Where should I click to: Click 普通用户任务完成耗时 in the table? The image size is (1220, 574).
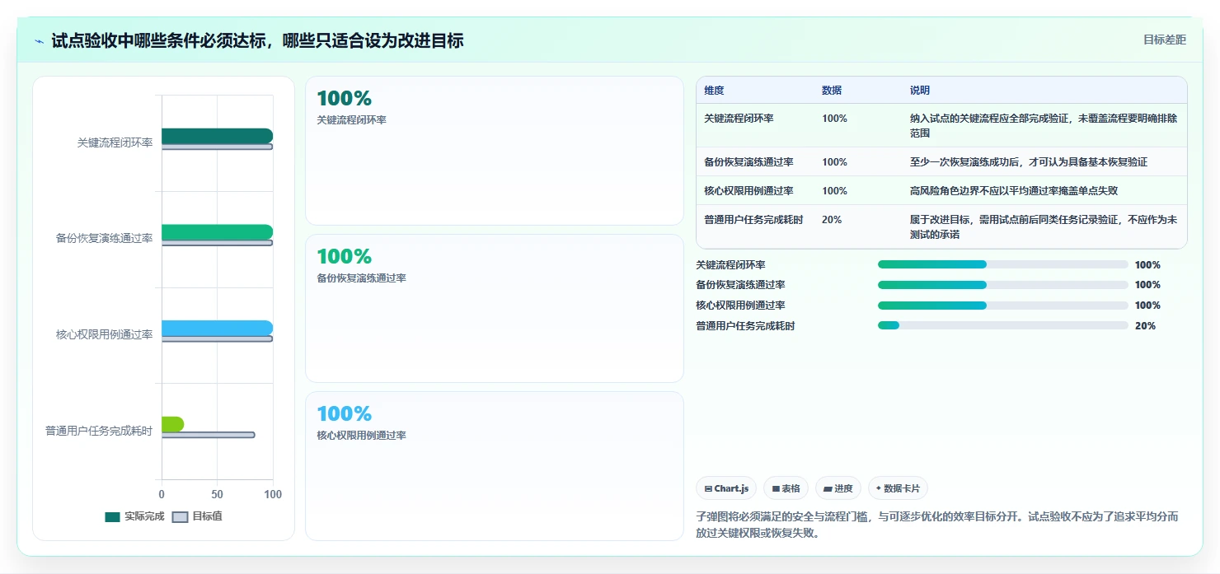(753, 220)
